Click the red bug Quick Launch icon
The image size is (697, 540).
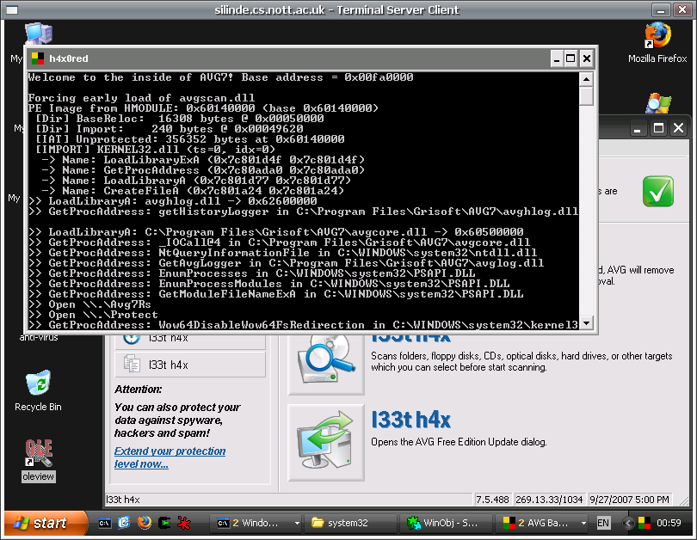click(x=184, y=523)
